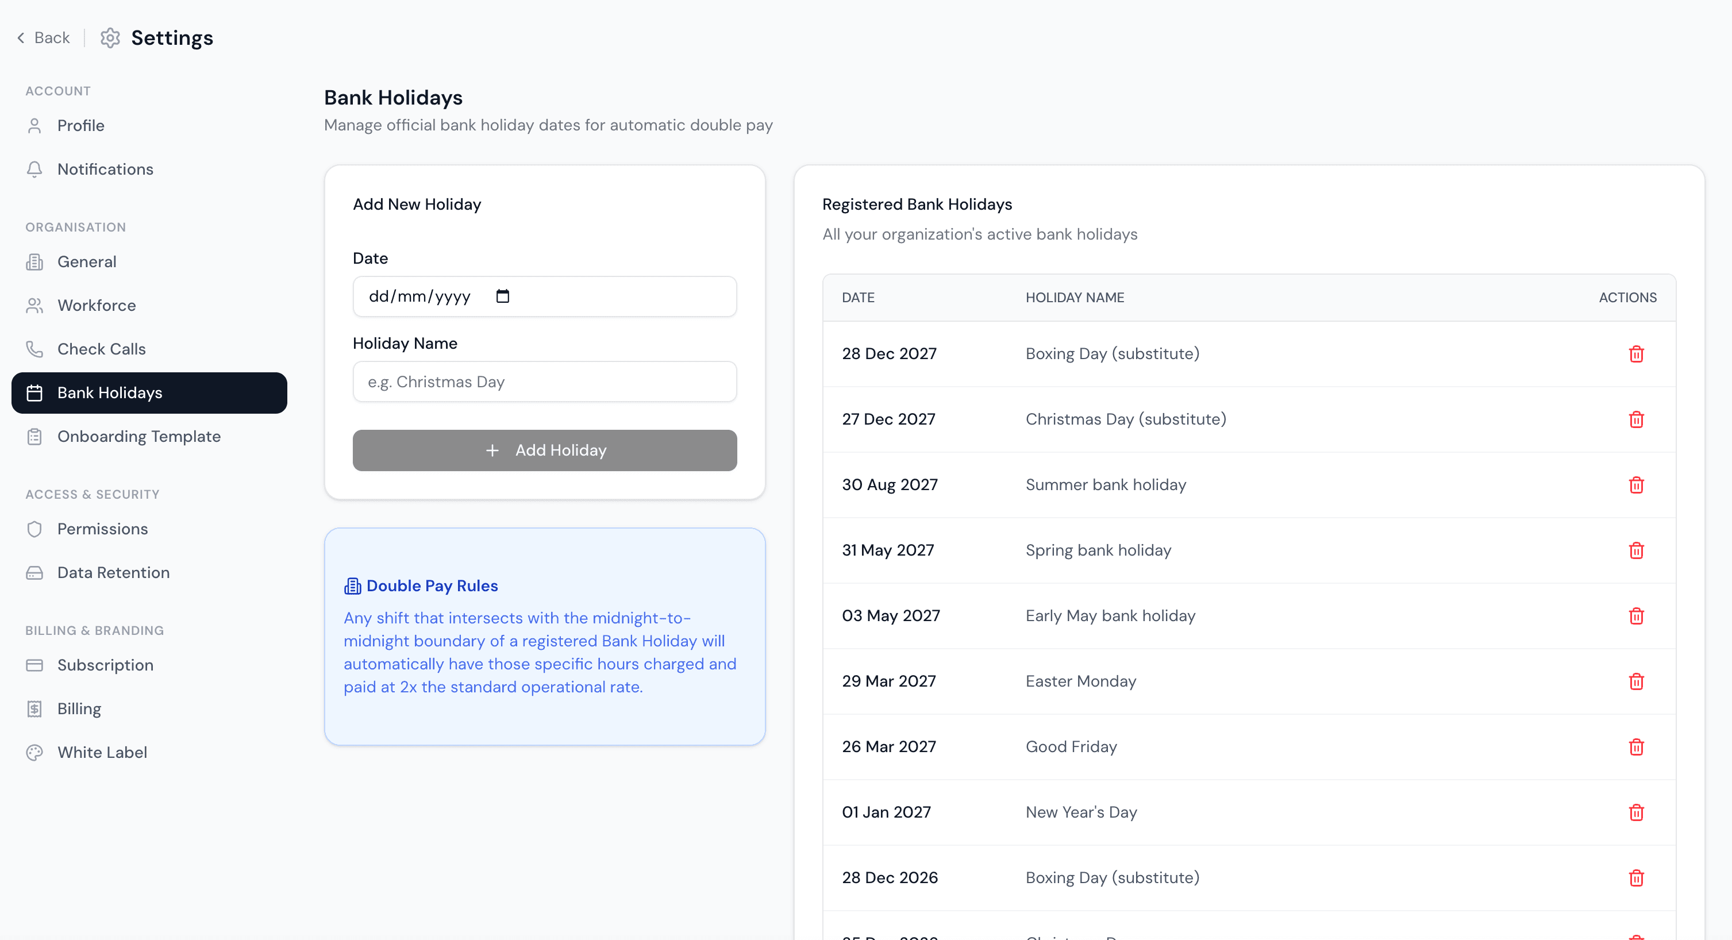Viewport: 1732px width, 940px height.
Task: Click the Permissions shield icon
Action: tap(34, 529)
